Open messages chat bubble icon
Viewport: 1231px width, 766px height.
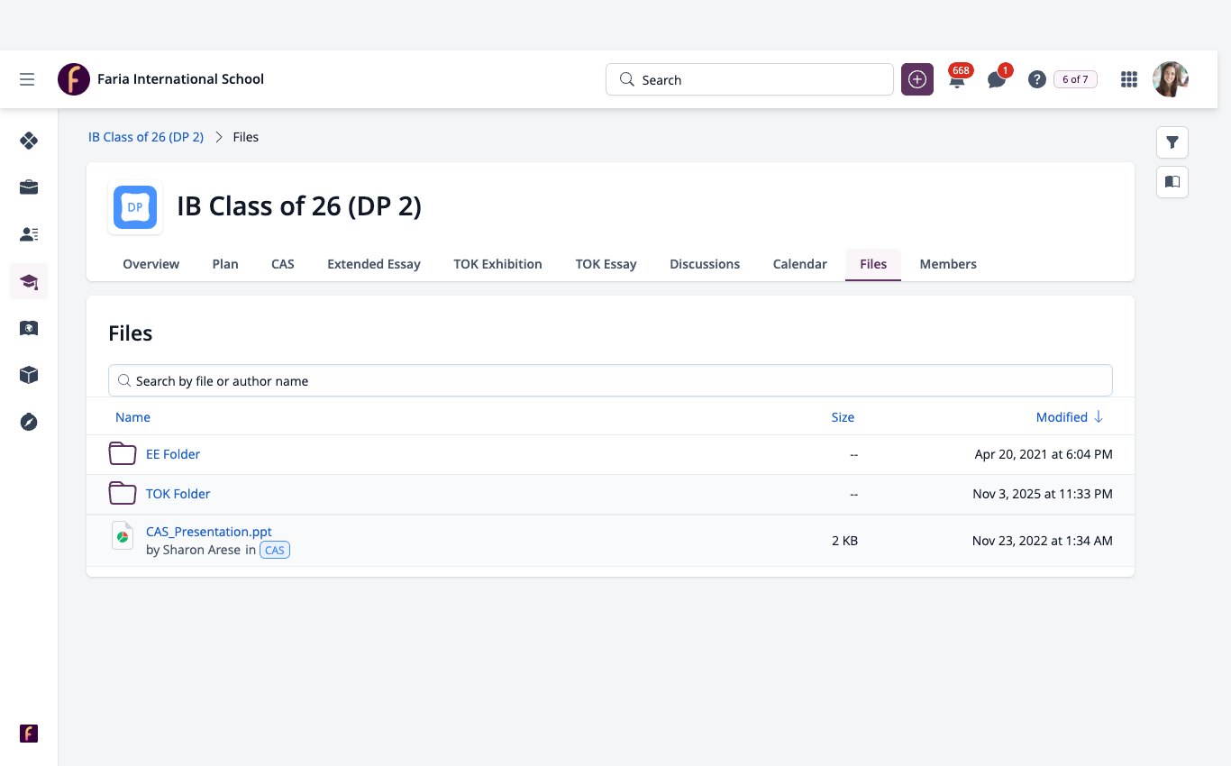997,79
